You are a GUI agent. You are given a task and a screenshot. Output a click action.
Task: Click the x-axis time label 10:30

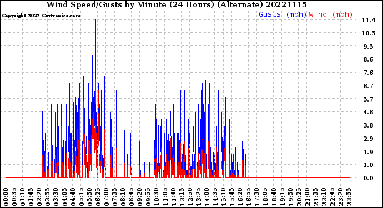(x=156, y=197)
